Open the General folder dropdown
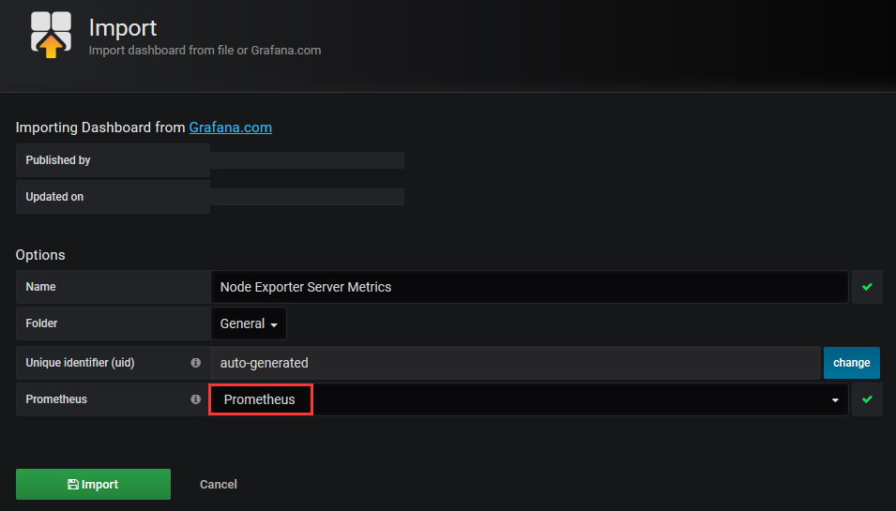The height and width of the screenshot is (511, 896). point(249,323)
